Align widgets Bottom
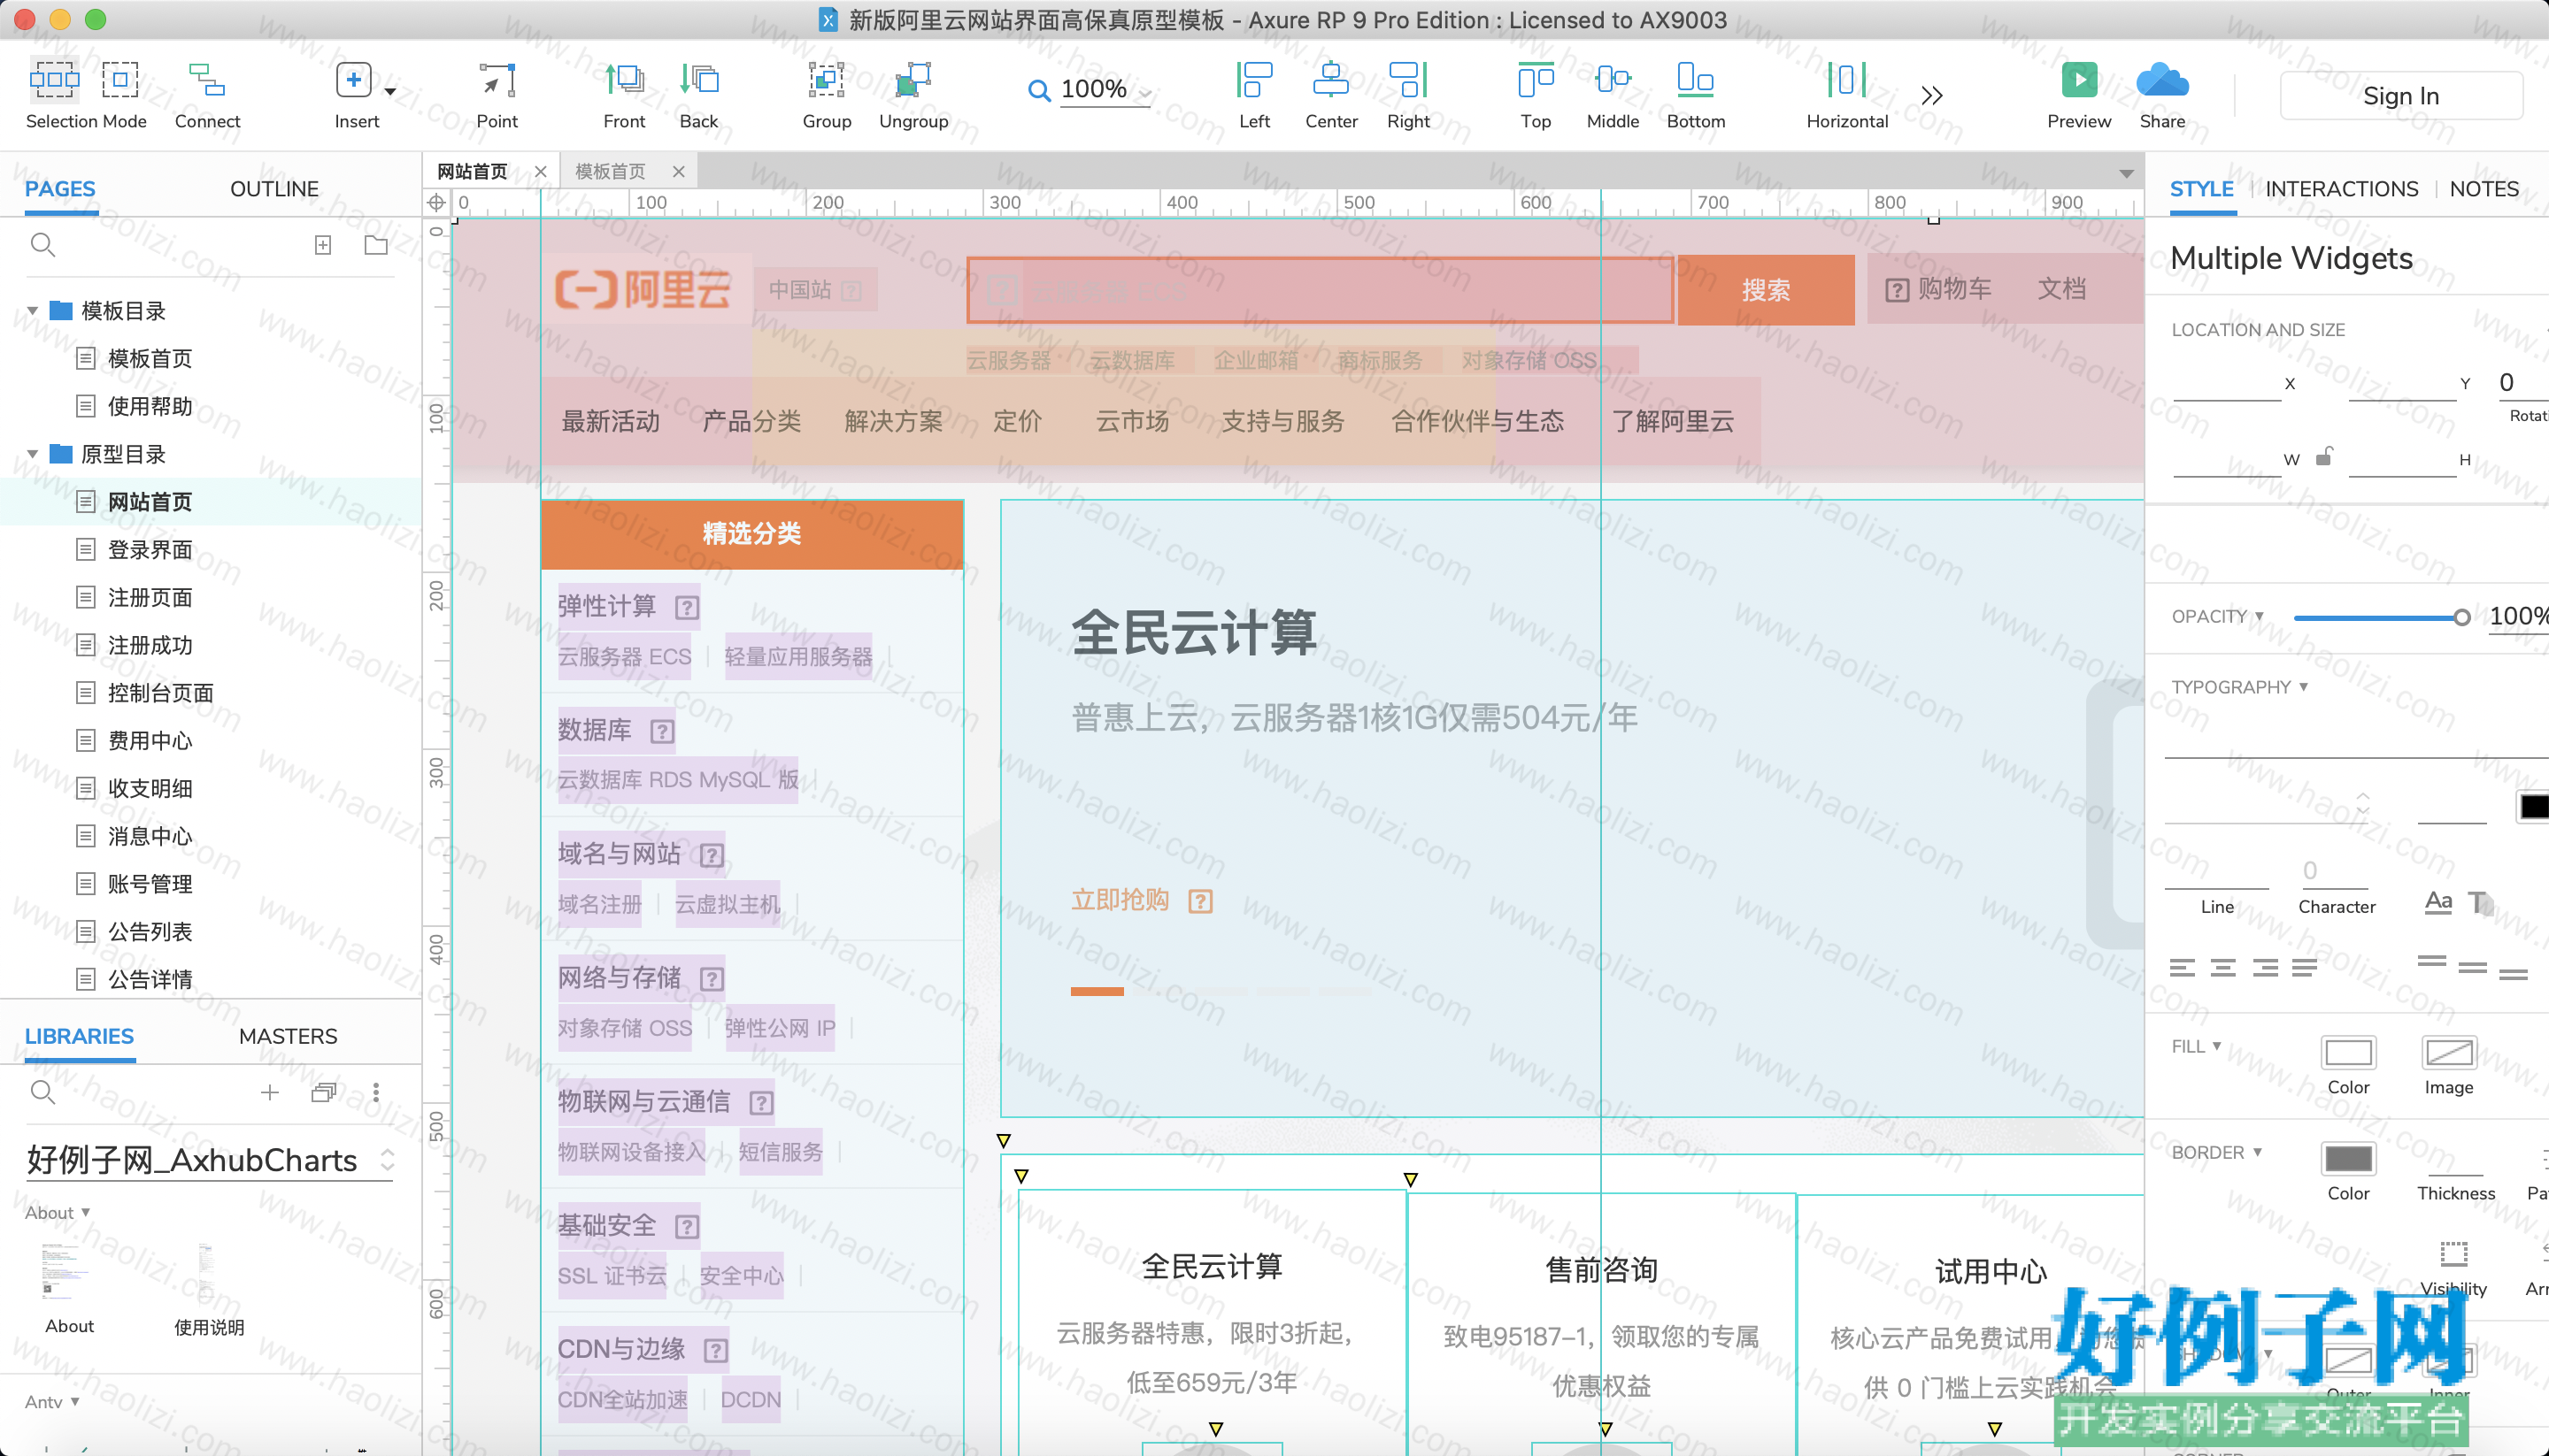 pyautogui.click(x=1696, y=80)
